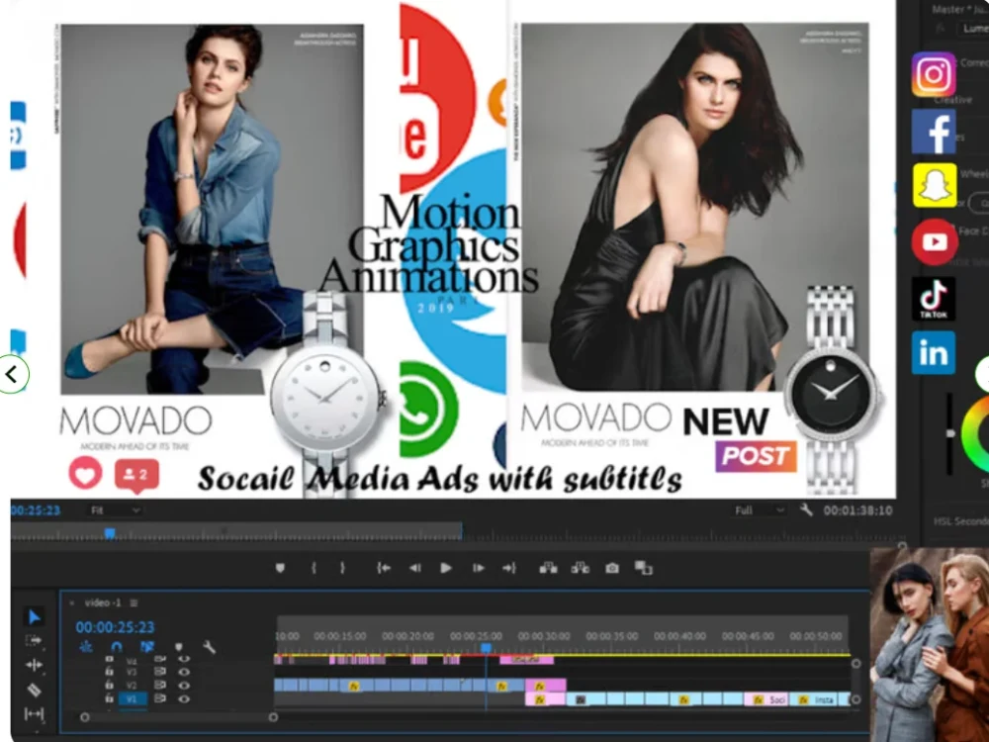
Task: Toggle lock on track V1
Action: pyautogui.click(x=109, y=698)
